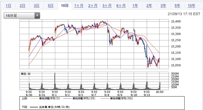203x110 pixels.
Task: Click the green line swatch for 5-period average
Action: [x=34, y=99]
